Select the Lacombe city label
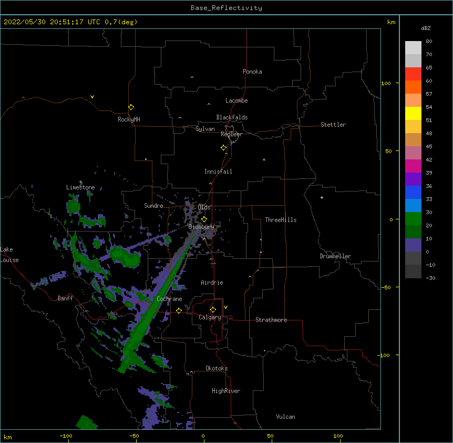The width and height of the screenshot is (453, 443). pyautogui.click(x=236, y=100)
